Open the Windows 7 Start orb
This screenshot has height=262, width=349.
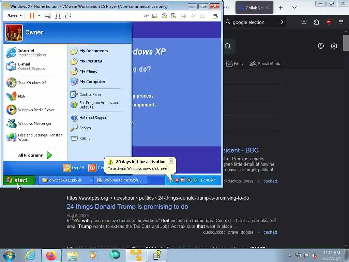tap(9, 255)
